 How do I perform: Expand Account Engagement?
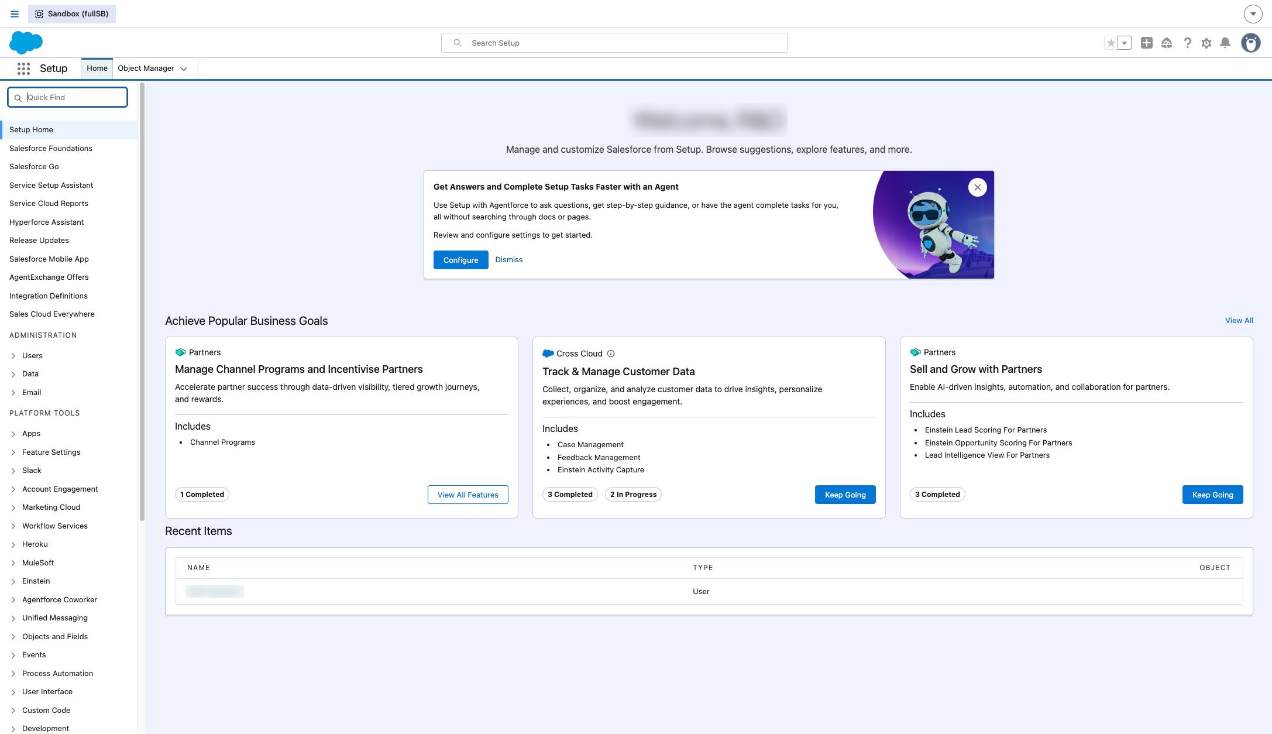pyautogui.click(x=13, y=489)
